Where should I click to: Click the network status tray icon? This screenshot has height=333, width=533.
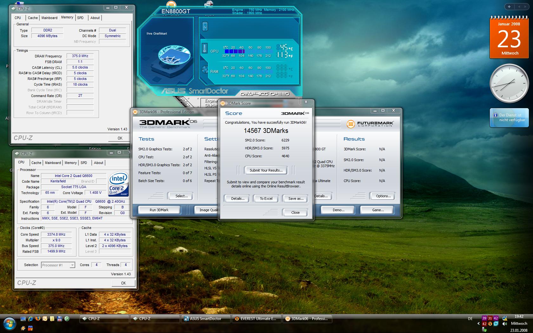pyautogui.click(x=504, y=318)
